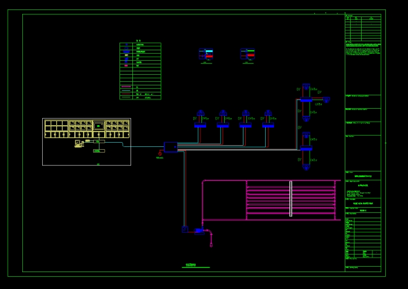Click the red circular symbol below control box
This screenshot has height=289, width=408.
pos(160,154)
